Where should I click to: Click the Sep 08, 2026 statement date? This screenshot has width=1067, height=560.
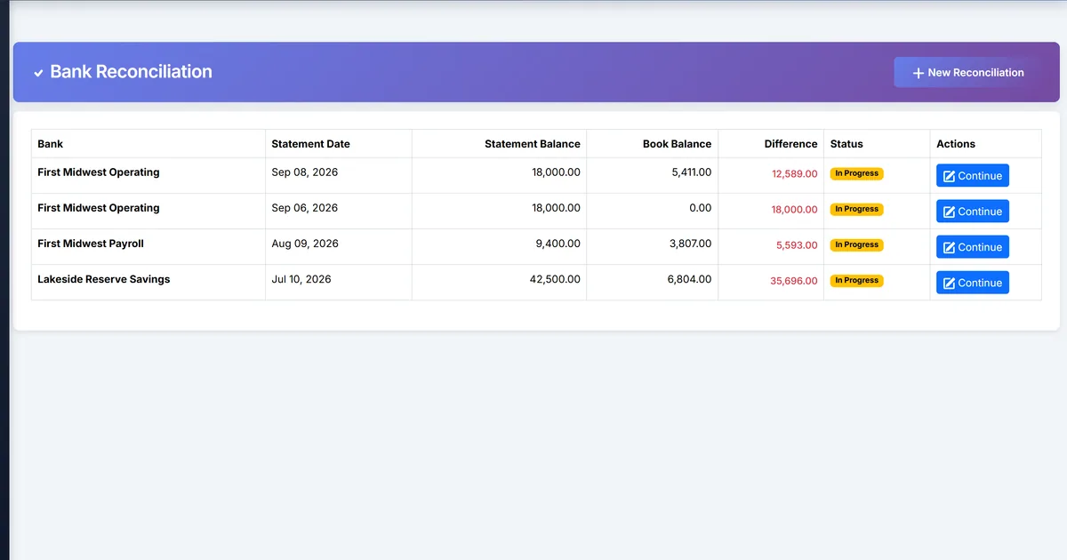[305, 172]
